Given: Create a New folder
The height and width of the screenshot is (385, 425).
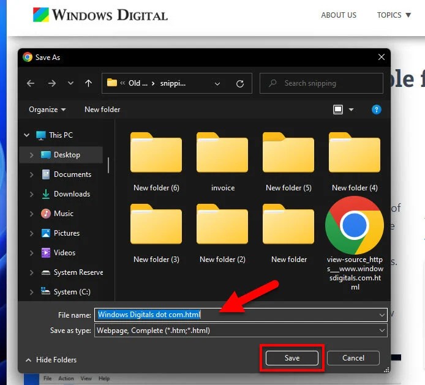Looking at the screenshot, I should pyautogui.click(x=102, y=110).
